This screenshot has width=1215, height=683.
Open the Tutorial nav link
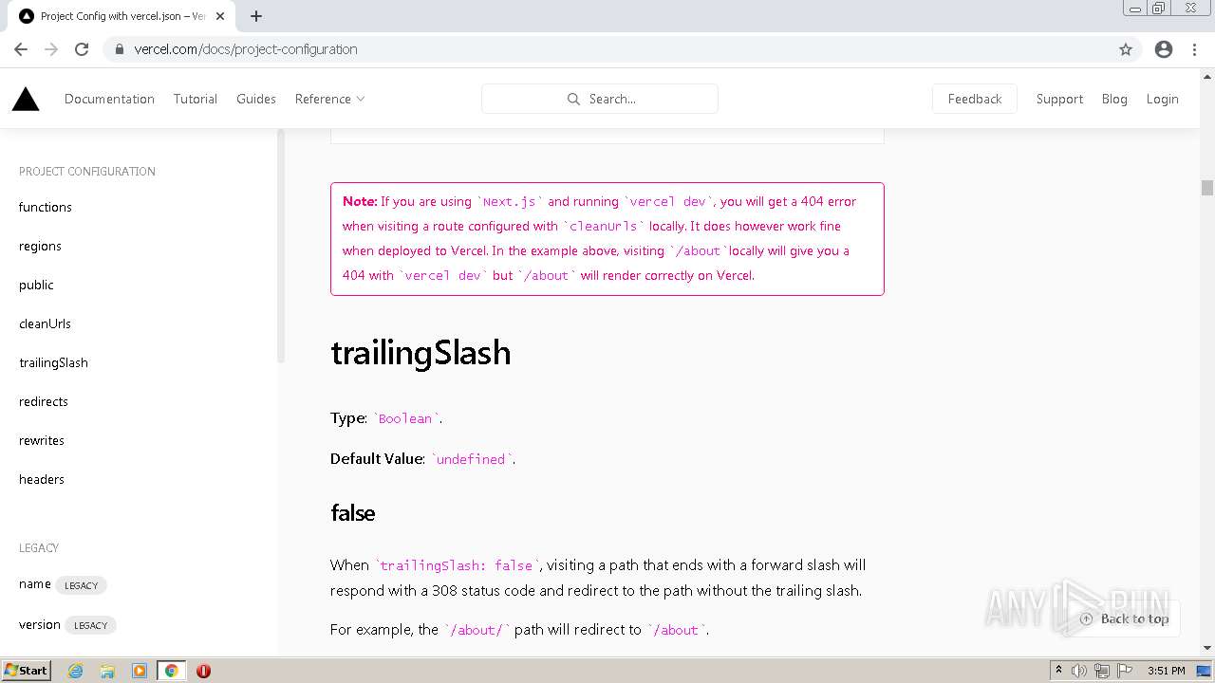click(x=196, y=99)
